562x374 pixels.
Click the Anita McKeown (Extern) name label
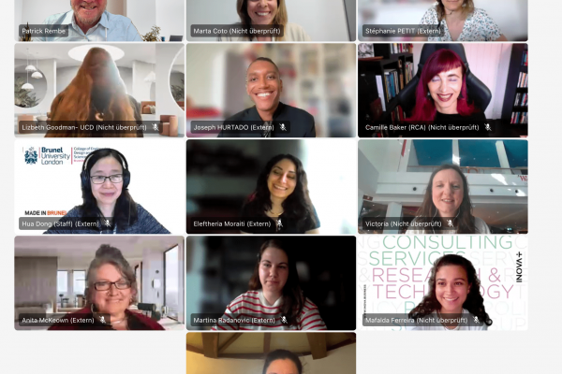(x=58, y=320)
